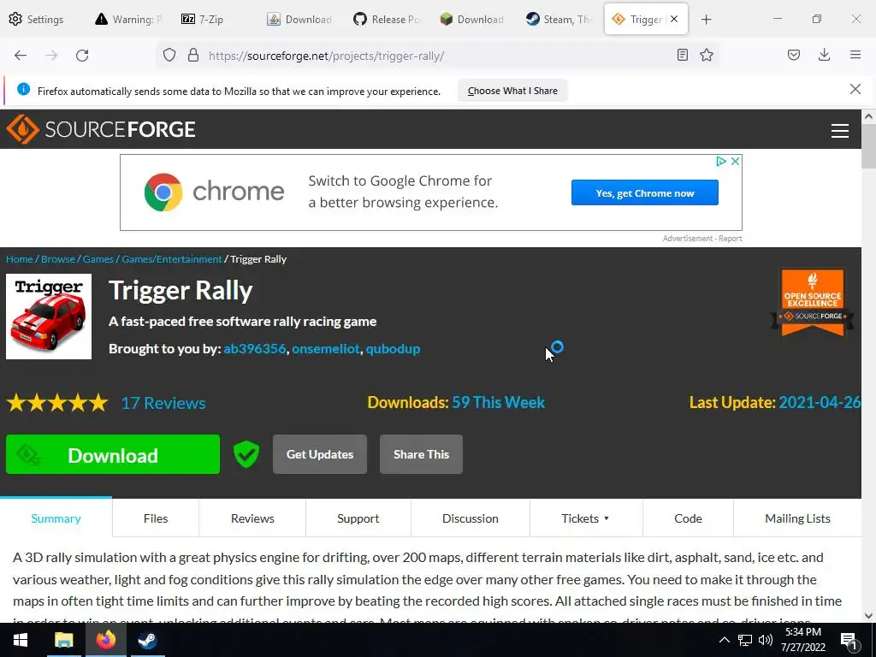This screenshot has height=657, width=876.
Task: Click Choose What I Share
Action: pyautogui.click(x=512, y=91)
